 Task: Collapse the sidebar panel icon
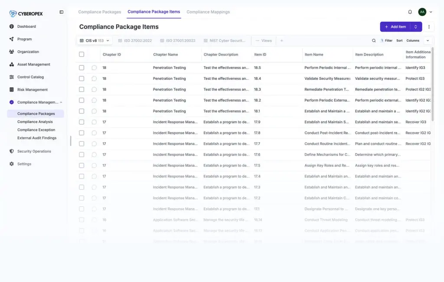(x=62, y=12)
